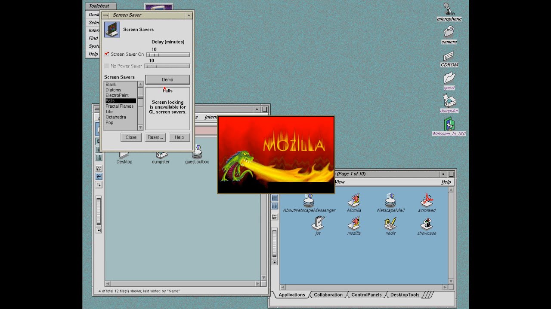Click the Demo button
Image resolution: width=551 pixels, height=309 pixels.
coord(167,80)
